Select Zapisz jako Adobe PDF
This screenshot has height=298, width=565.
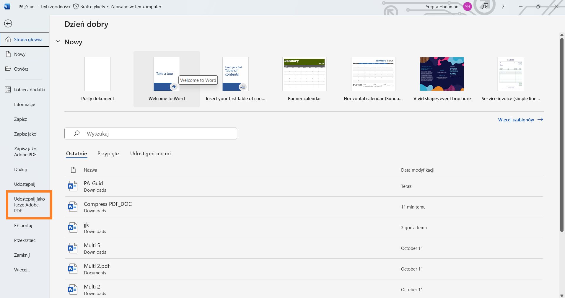[x=25, y=152]
